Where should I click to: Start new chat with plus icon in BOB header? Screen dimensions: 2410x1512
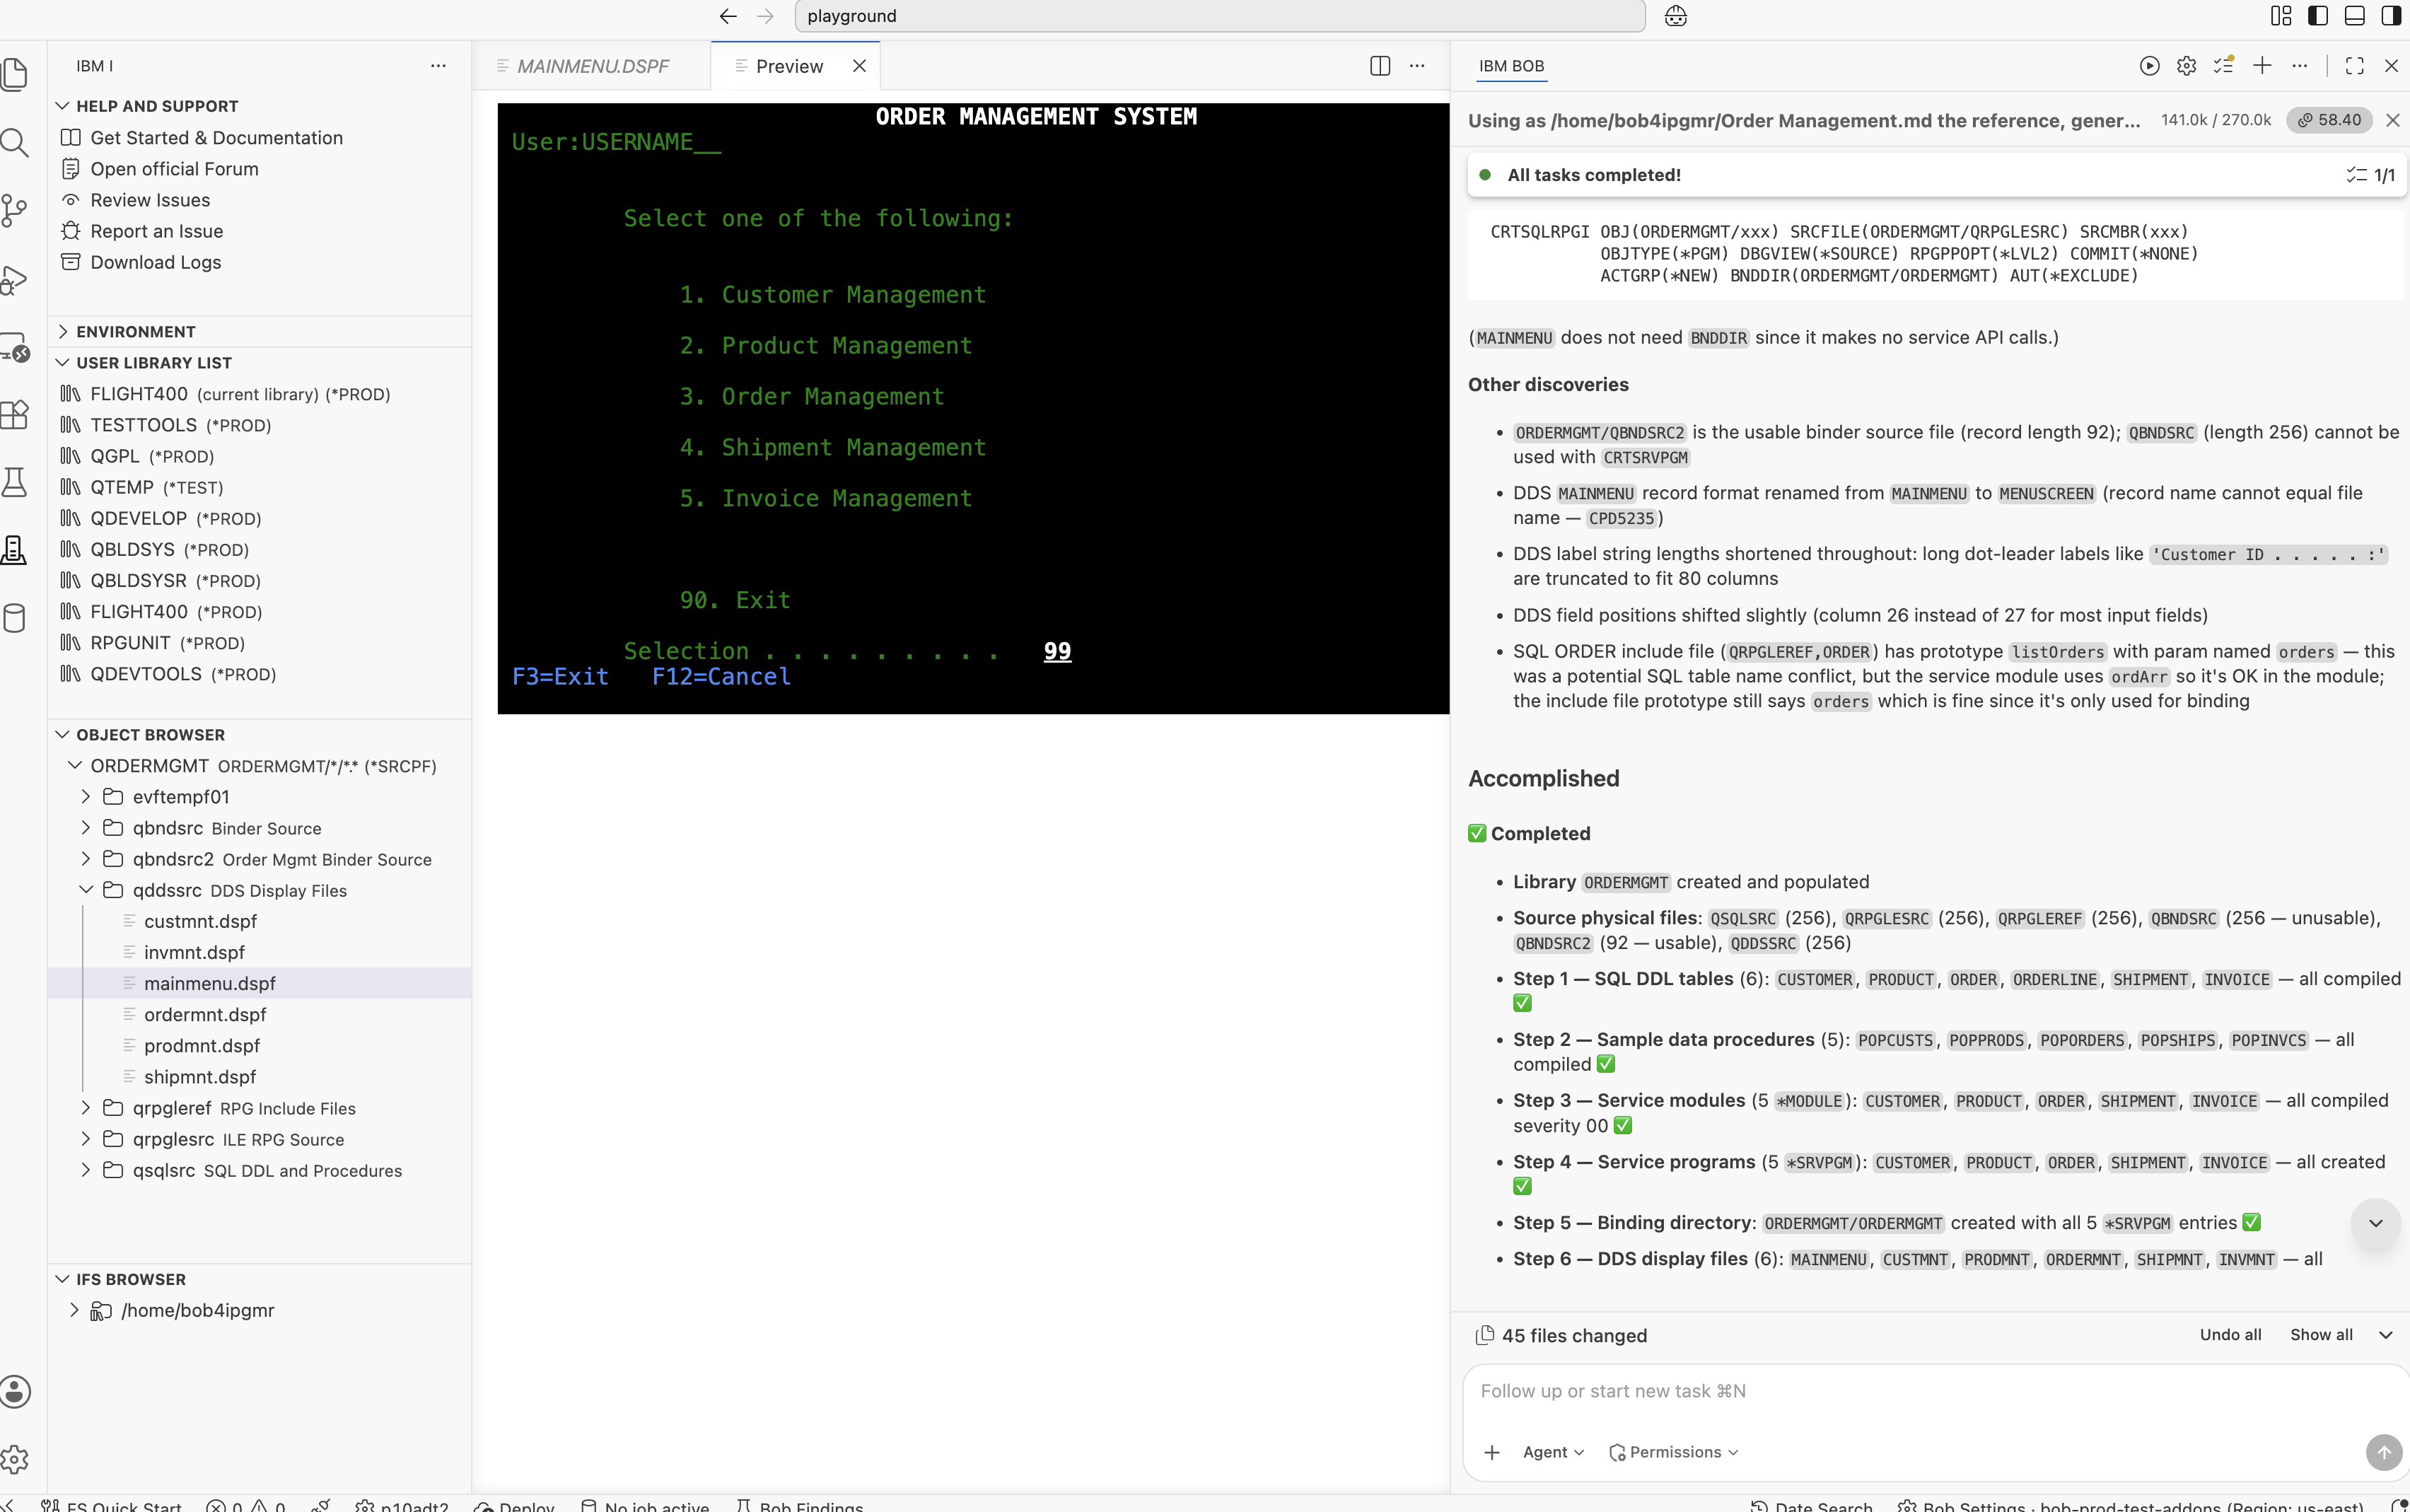(x=2262, y=66)
